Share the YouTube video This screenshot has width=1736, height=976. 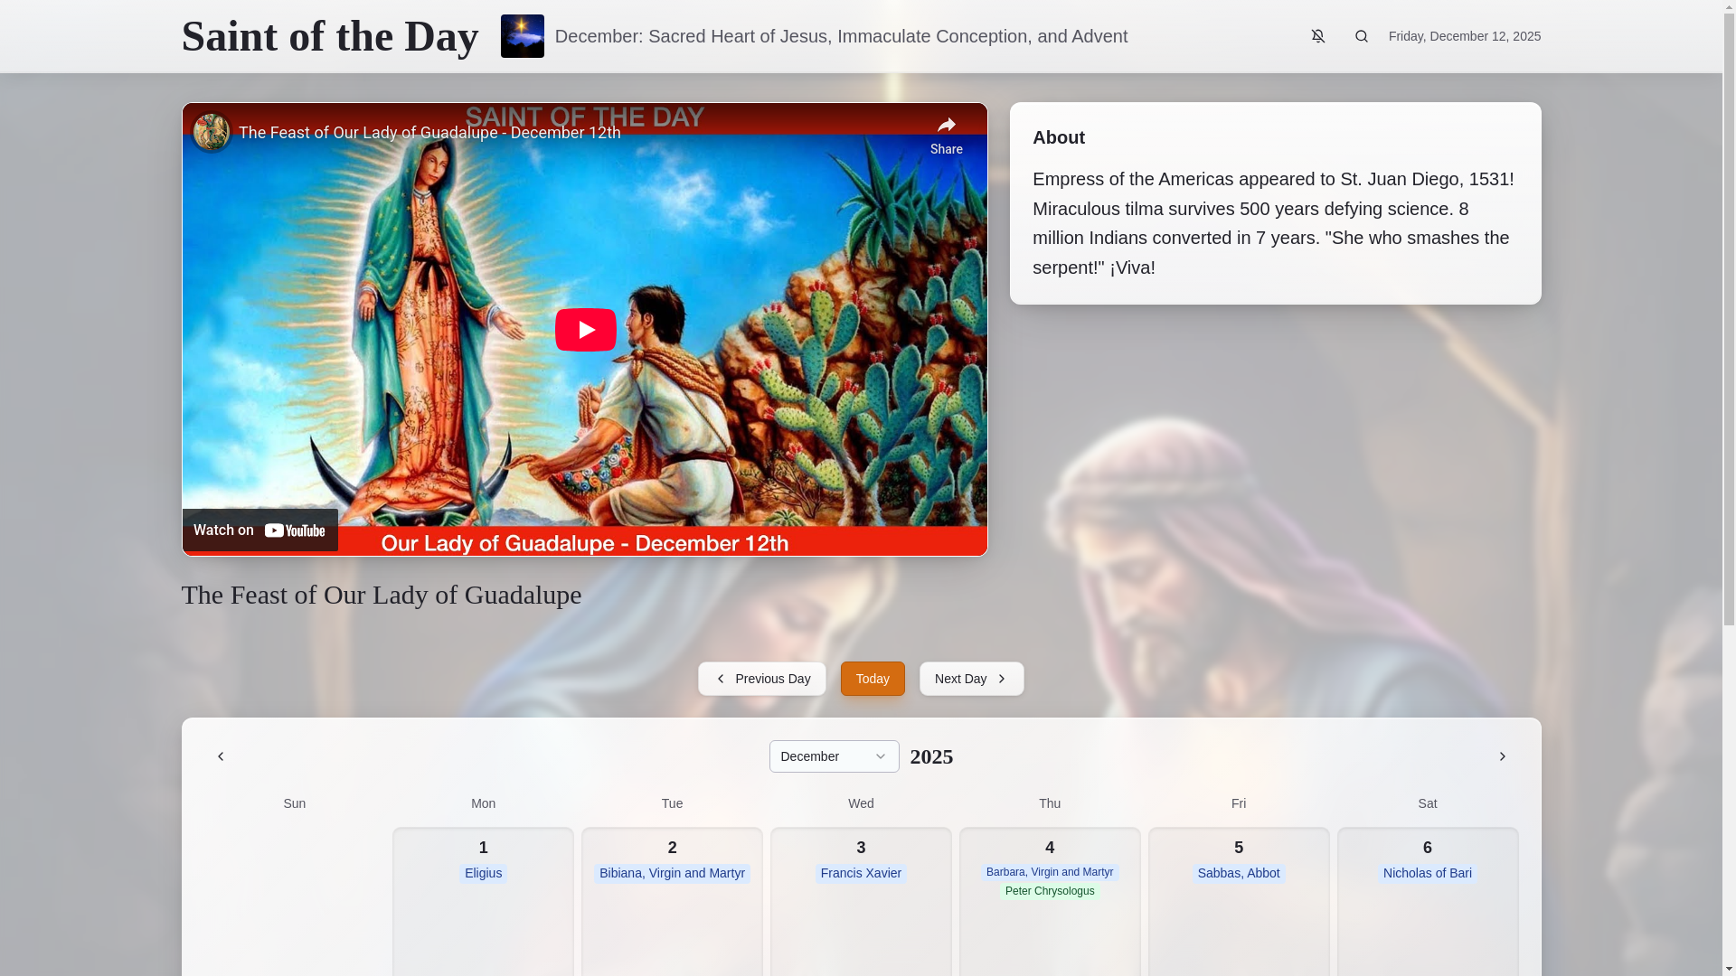pyautogui.click(x=946, y=134)
